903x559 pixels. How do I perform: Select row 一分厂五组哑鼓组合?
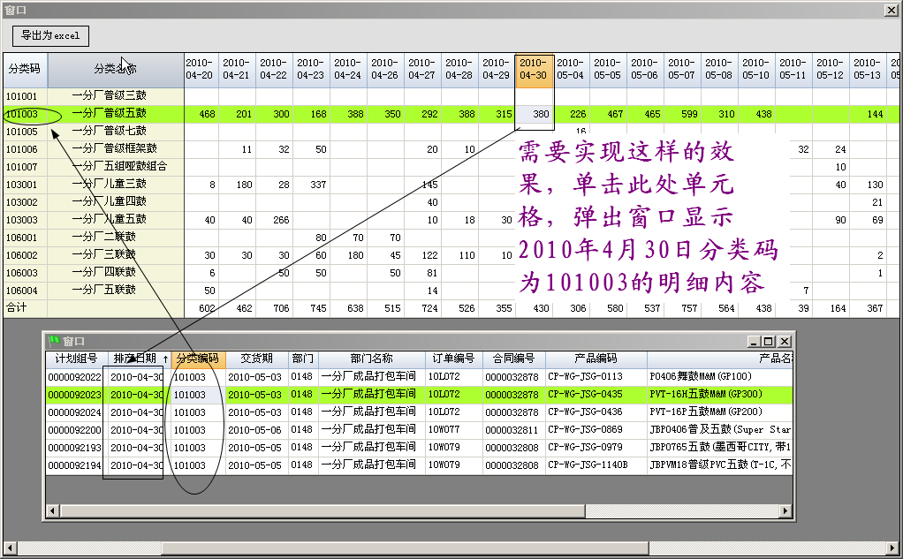[x=119, y=167]
